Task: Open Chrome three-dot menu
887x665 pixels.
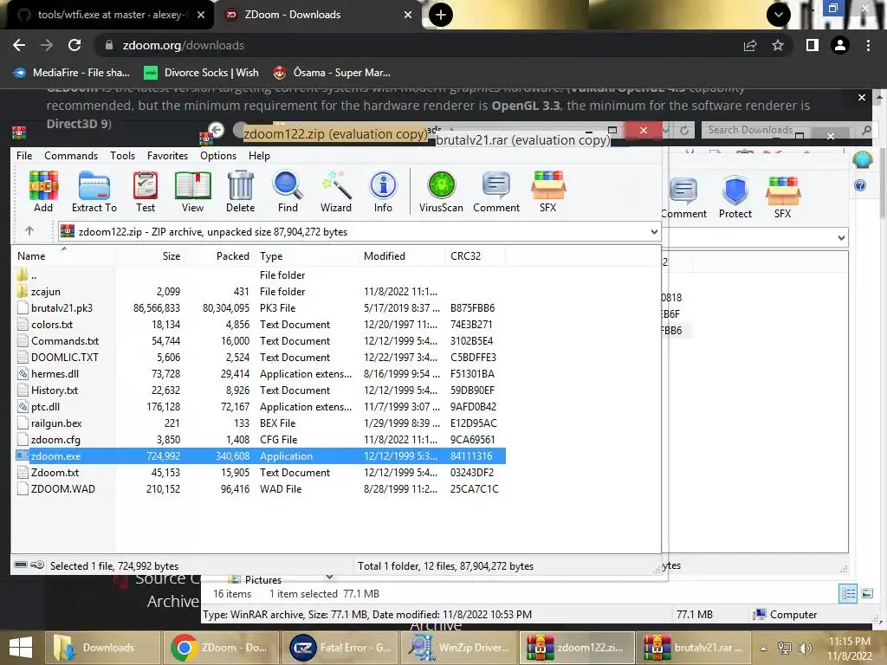Action: pyautogui.click(x=868, y=45)
